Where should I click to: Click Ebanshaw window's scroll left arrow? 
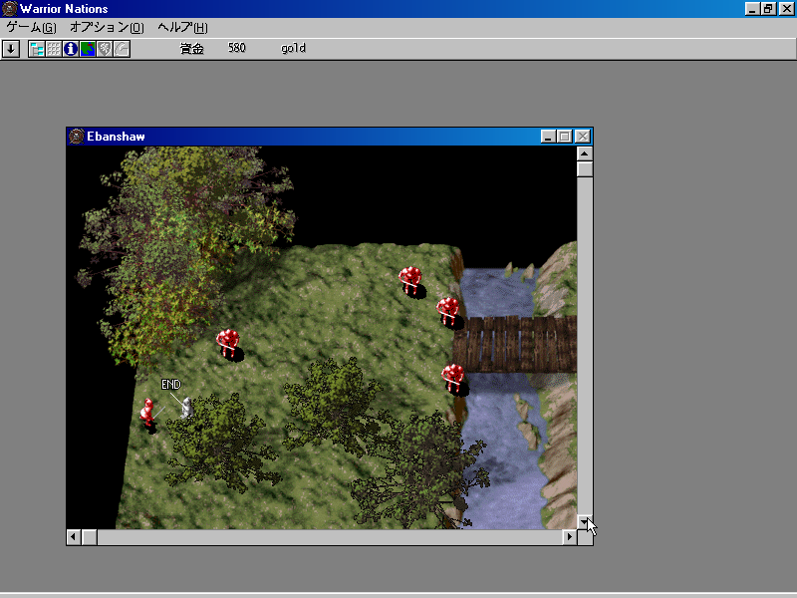[74, 537]
